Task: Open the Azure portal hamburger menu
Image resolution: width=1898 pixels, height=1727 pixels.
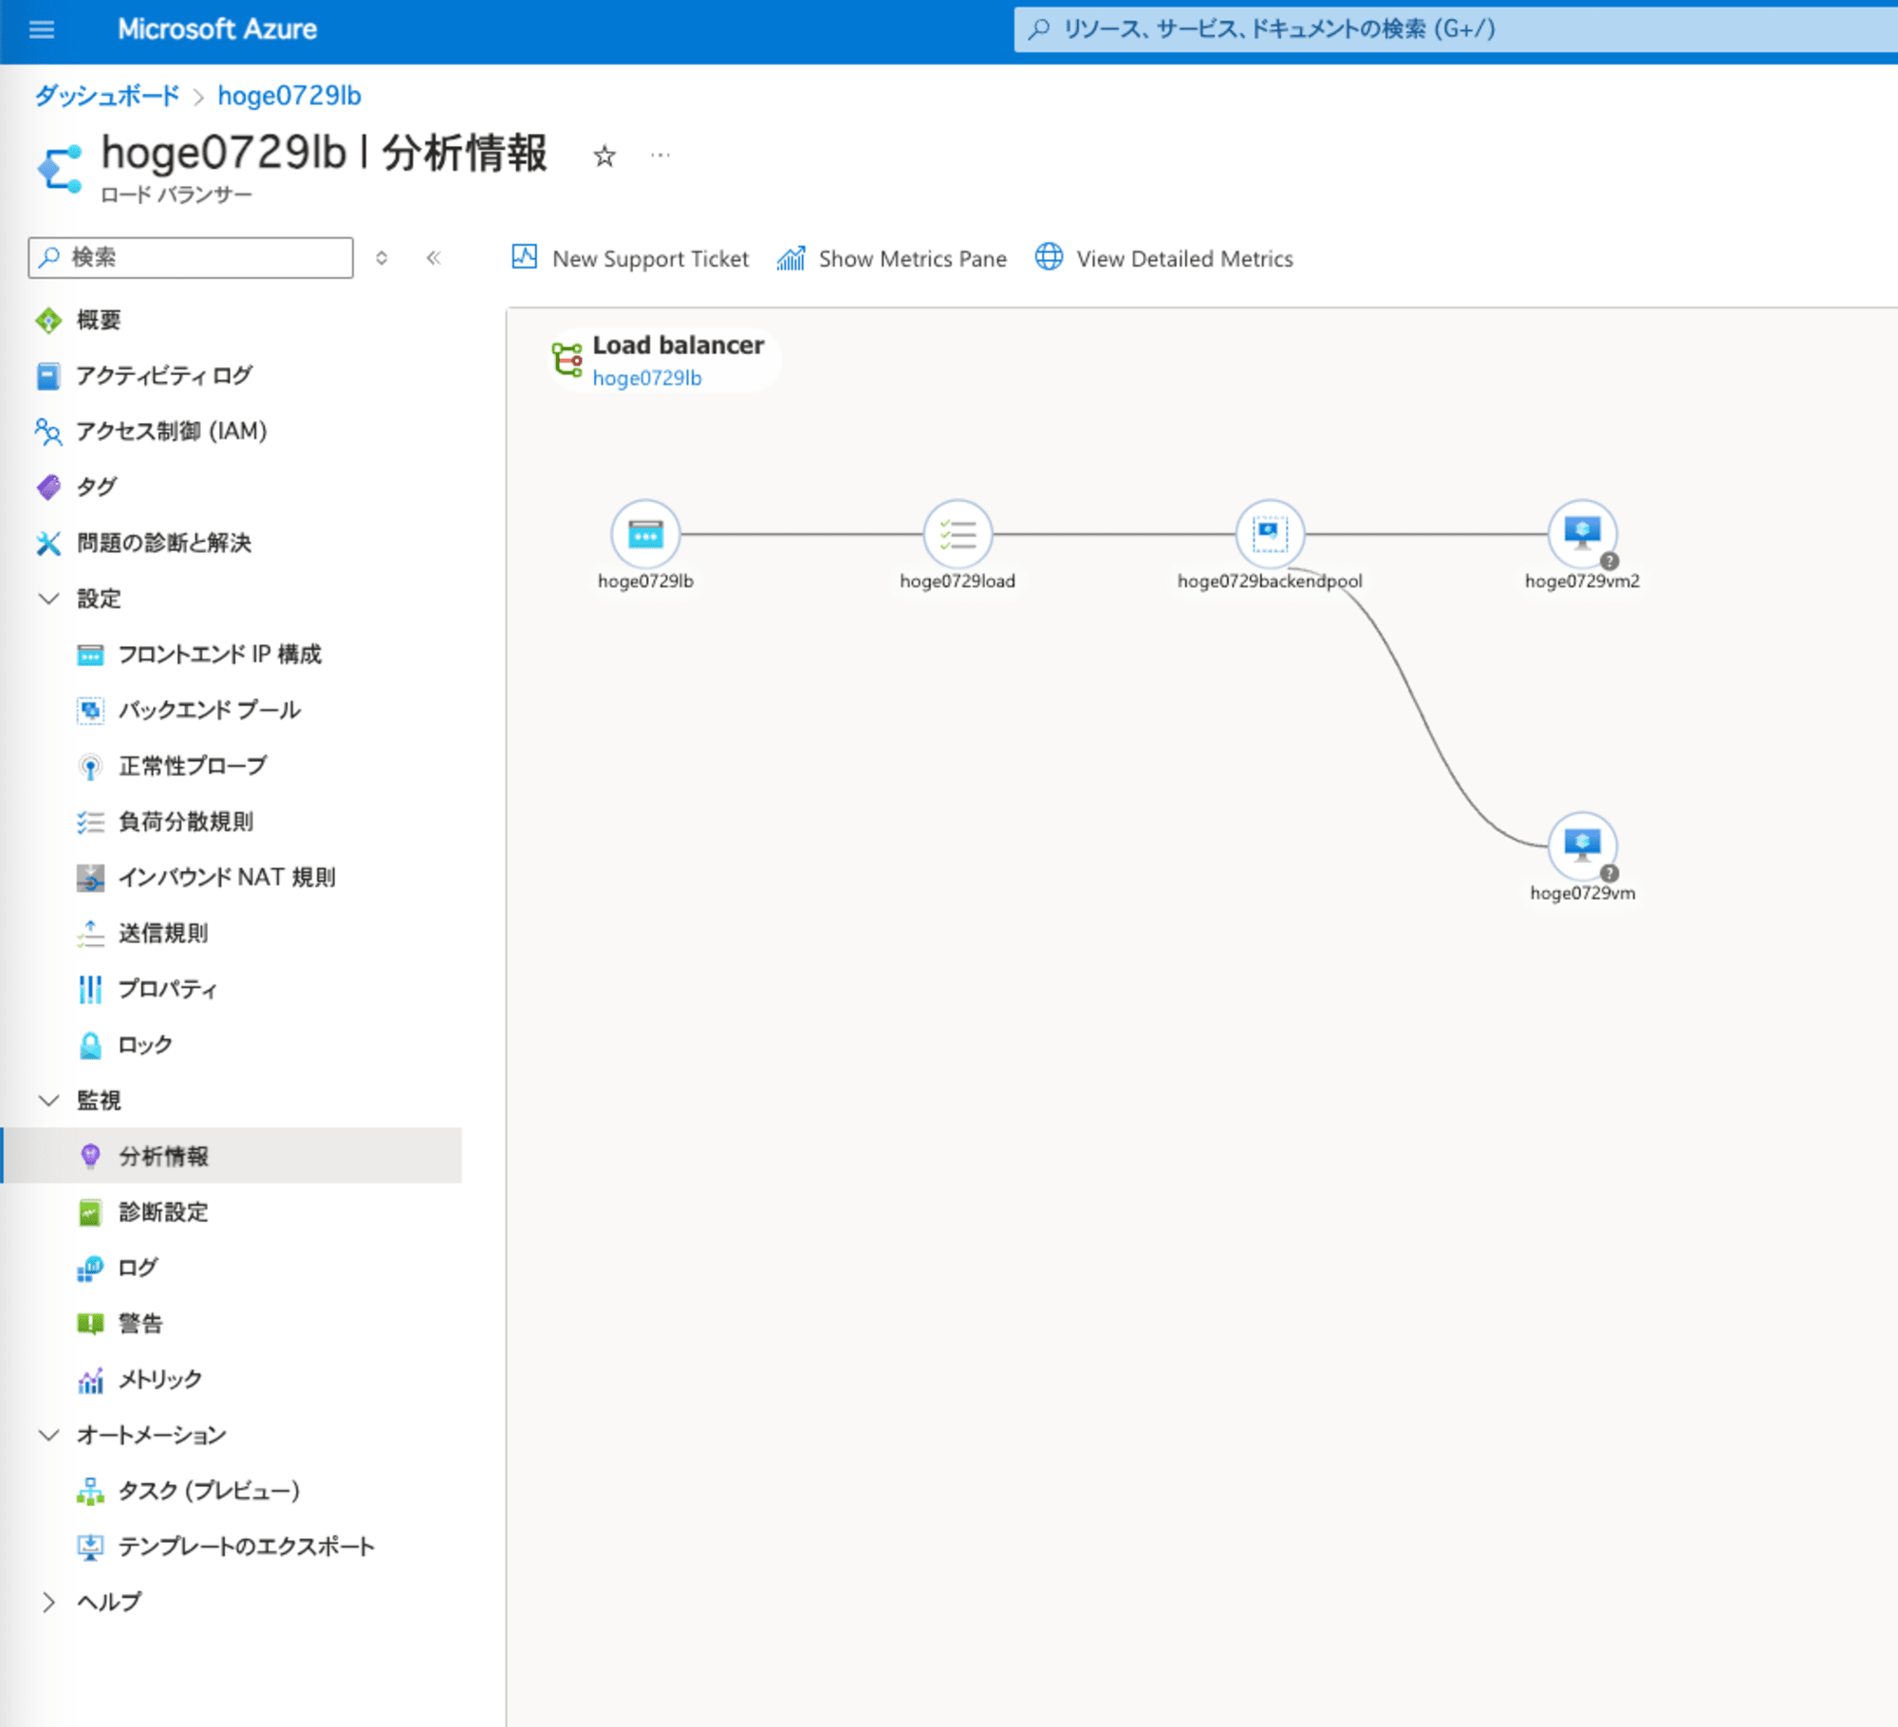Action: point(42,29)
